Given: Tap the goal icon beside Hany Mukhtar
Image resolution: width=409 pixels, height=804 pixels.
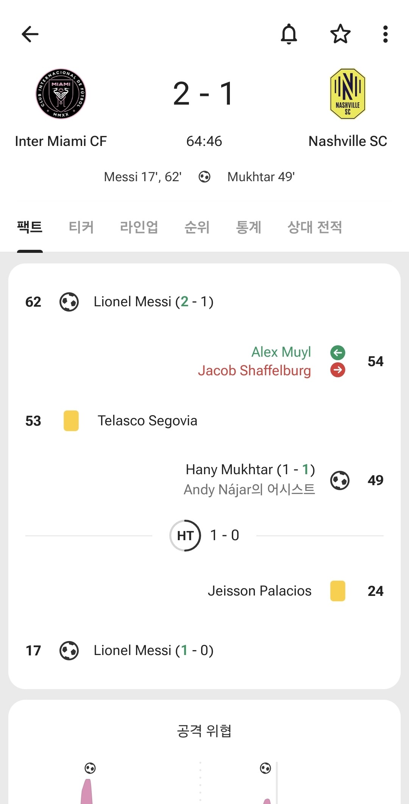Looking at the screenshot, I should pyautogui.click(x=340, y=480).
